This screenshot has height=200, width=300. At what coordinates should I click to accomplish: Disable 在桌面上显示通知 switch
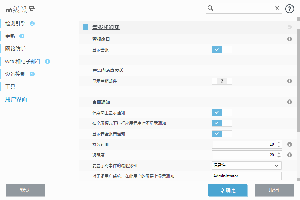tap(222, 112)
